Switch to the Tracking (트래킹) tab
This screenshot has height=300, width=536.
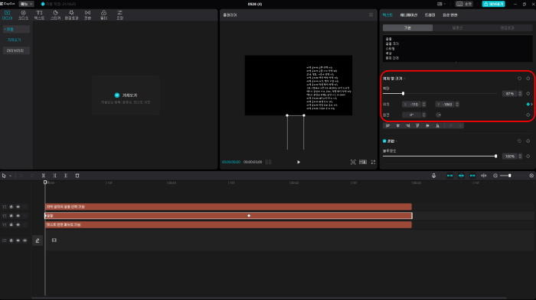[430, 15]
